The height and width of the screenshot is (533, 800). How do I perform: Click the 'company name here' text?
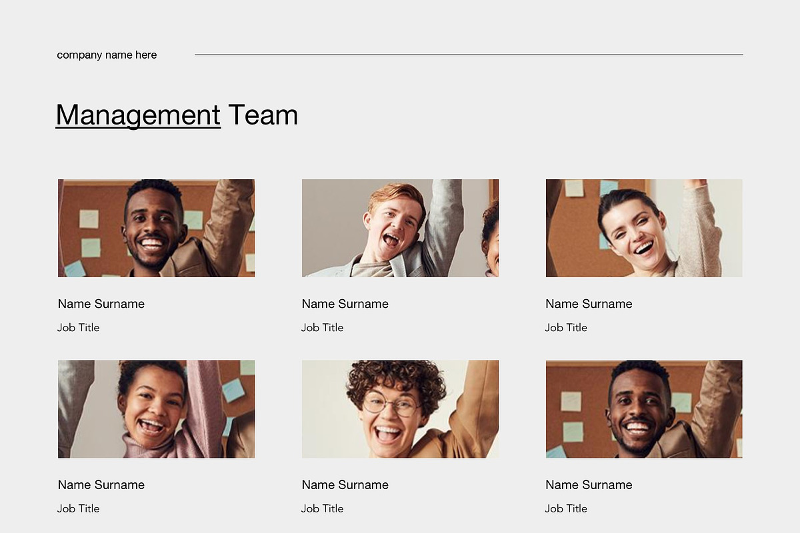[x=107, y=55]
